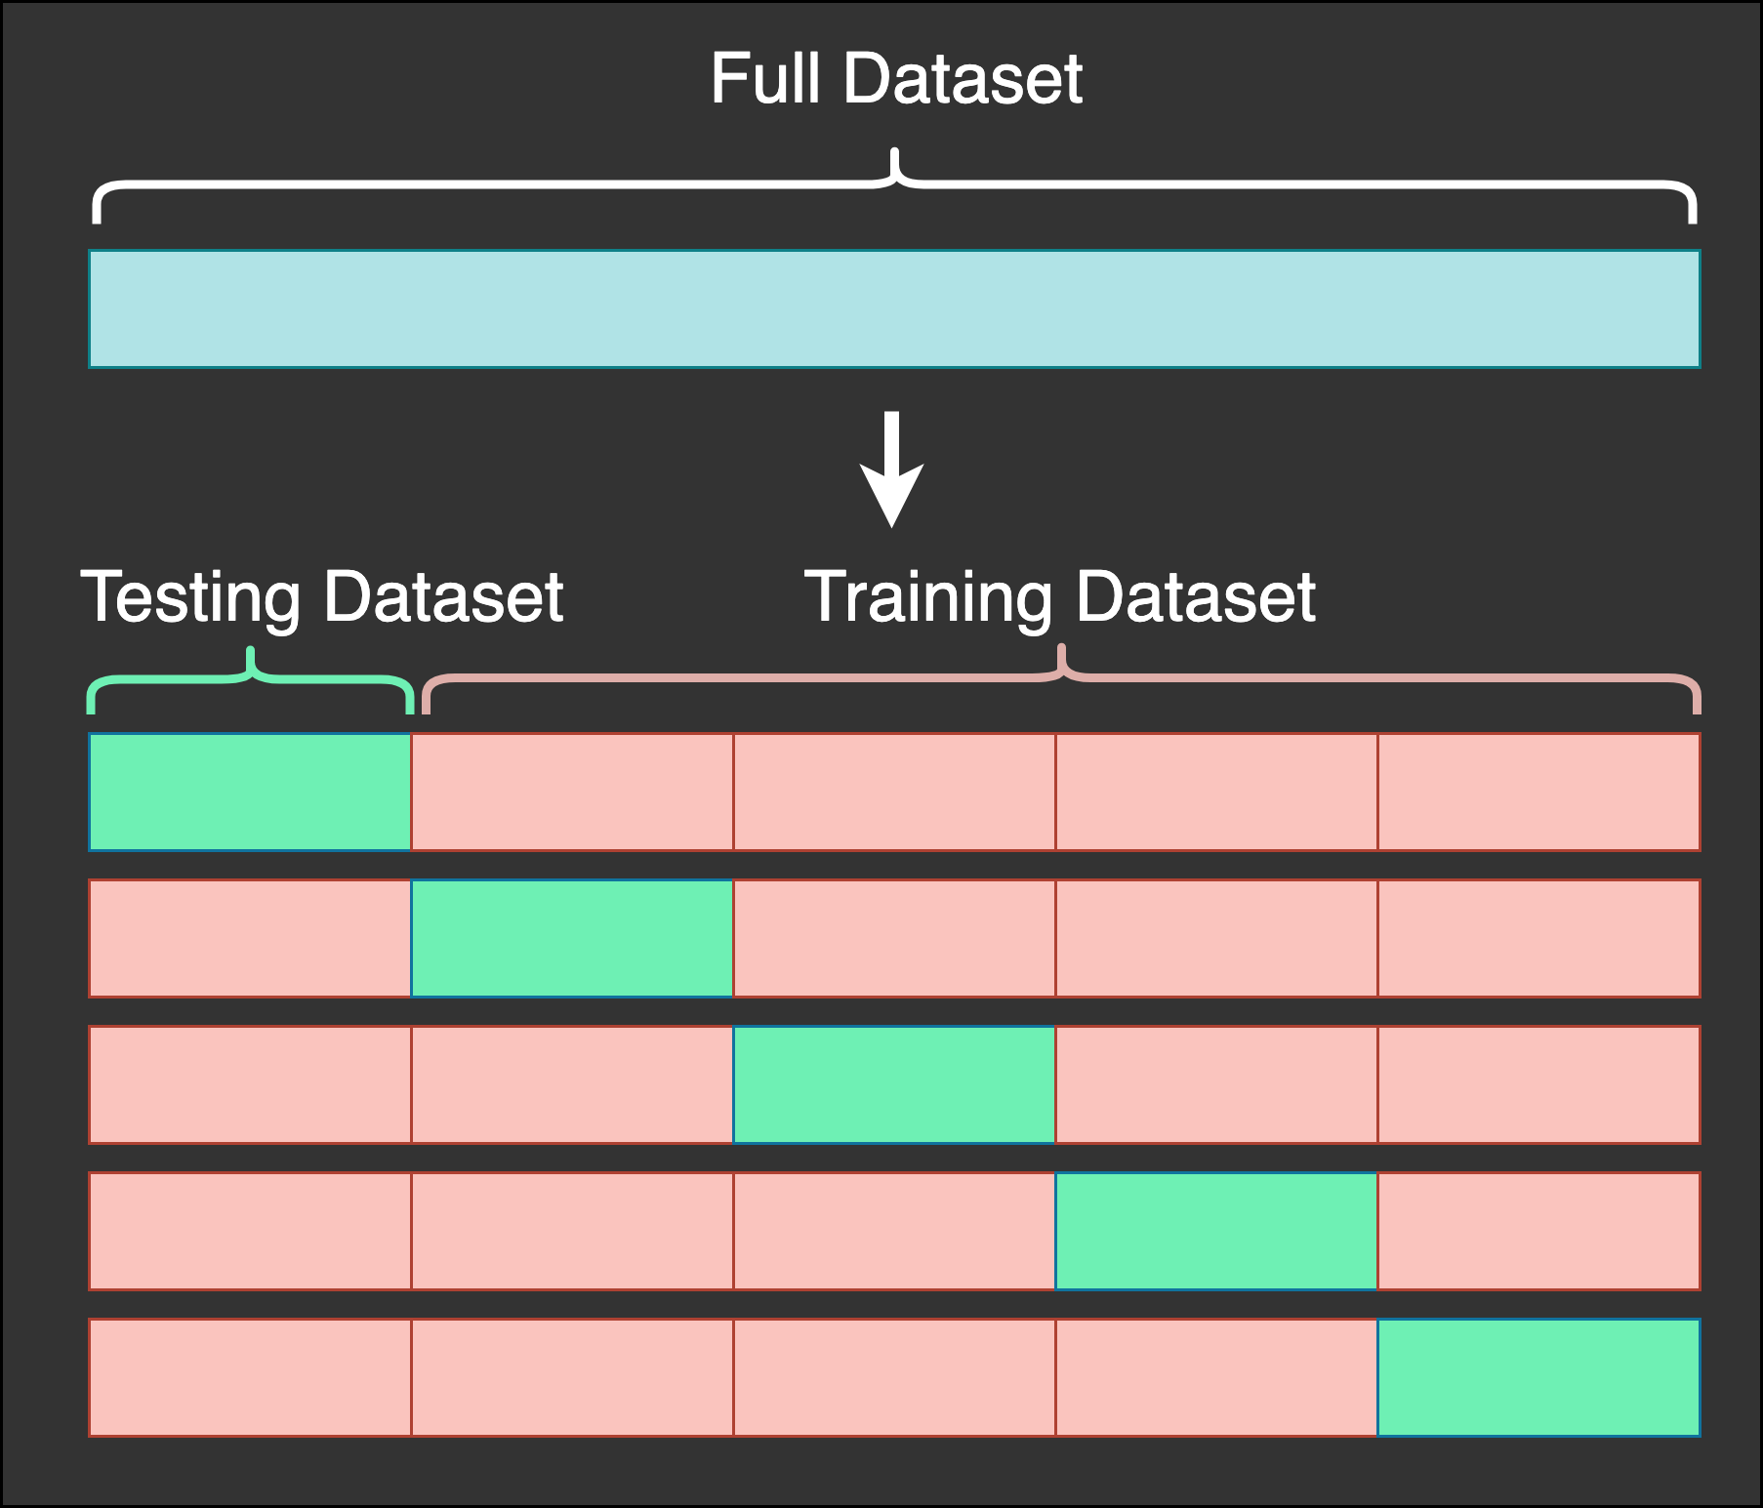Click the last pink block in the first row
The image size is (1763, 1508).
coord(1538,793)
